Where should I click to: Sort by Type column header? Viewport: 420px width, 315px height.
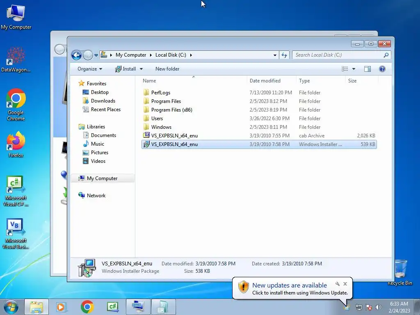tap(304, 81)
